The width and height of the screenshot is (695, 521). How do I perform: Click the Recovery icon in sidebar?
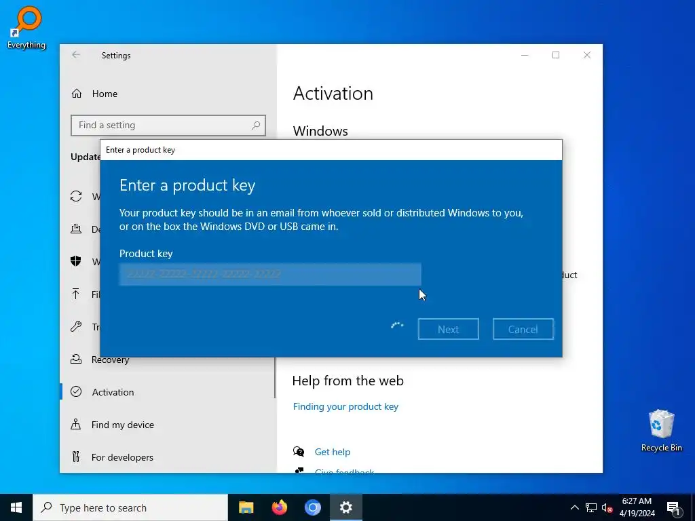coord(76,360)
